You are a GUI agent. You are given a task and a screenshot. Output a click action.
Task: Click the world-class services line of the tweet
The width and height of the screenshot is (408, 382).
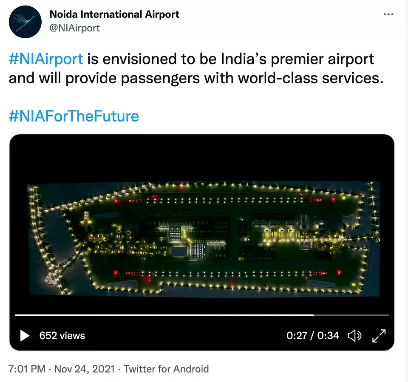tap(195, 79)
